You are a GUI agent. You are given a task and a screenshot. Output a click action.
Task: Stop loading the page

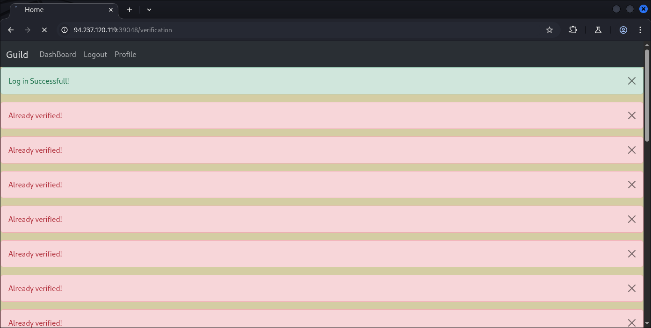pos(44,30)
